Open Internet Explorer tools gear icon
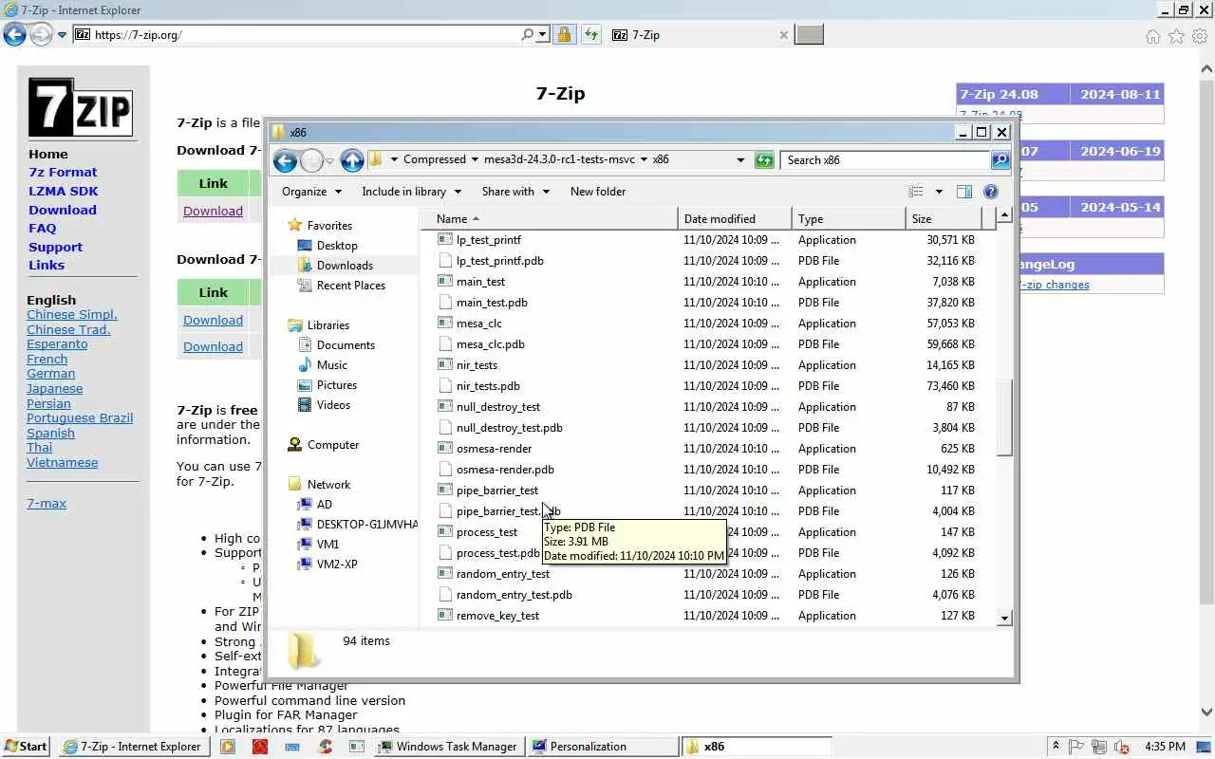Image resolution: width=1215 pixels, height=759 pixels. pyautogui.click(x=1200, y=36)
